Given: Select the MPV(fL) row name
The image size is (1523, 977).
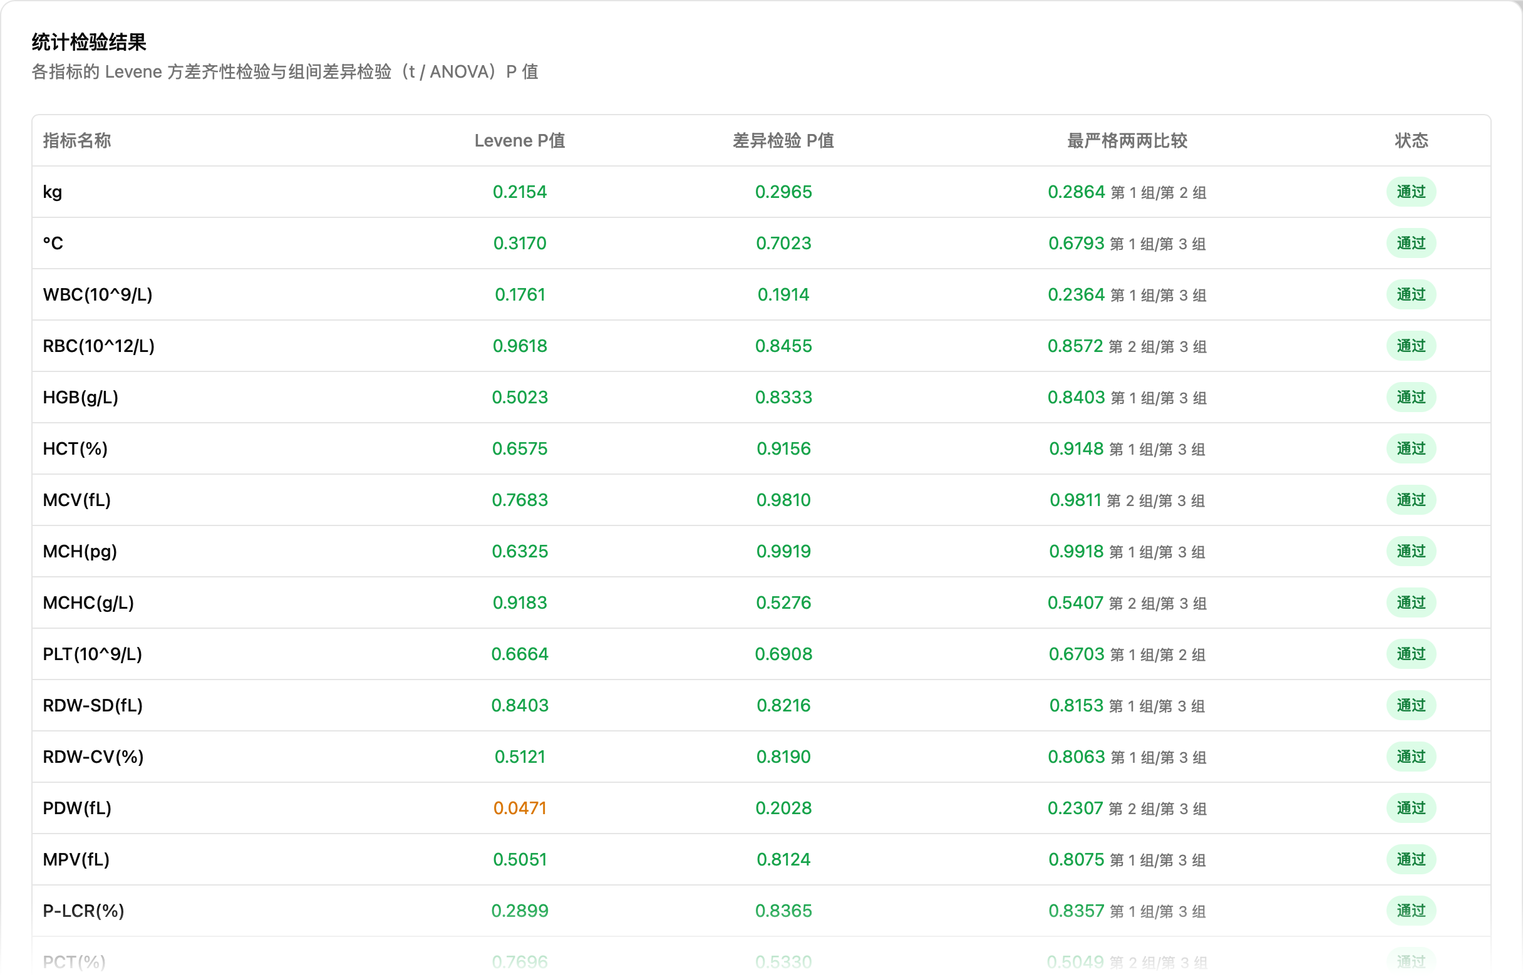Looking at the screenshot, I should 76,860.
